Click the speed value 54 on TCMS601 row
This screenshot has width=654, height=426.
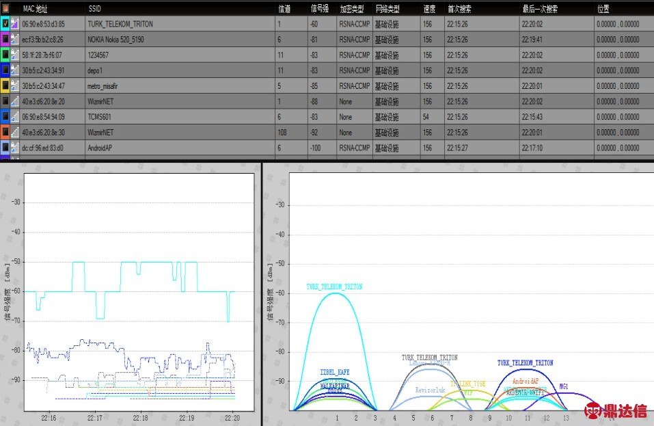(x=426, y=117)
